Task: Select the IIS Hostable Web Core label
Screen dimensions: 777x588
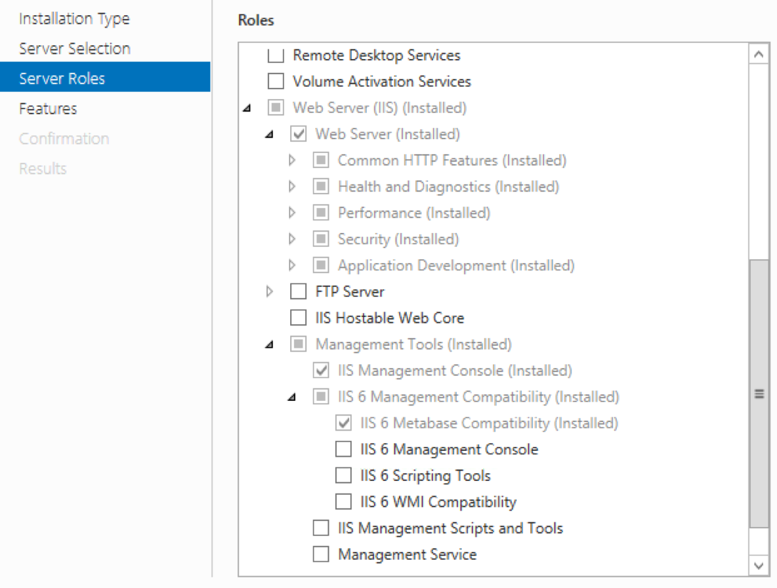Action: pyautogui.click(x=390, y=318)
